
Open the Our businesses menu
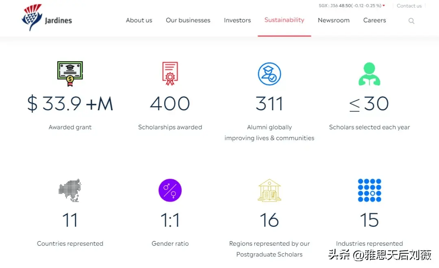(x=188, y=20)
